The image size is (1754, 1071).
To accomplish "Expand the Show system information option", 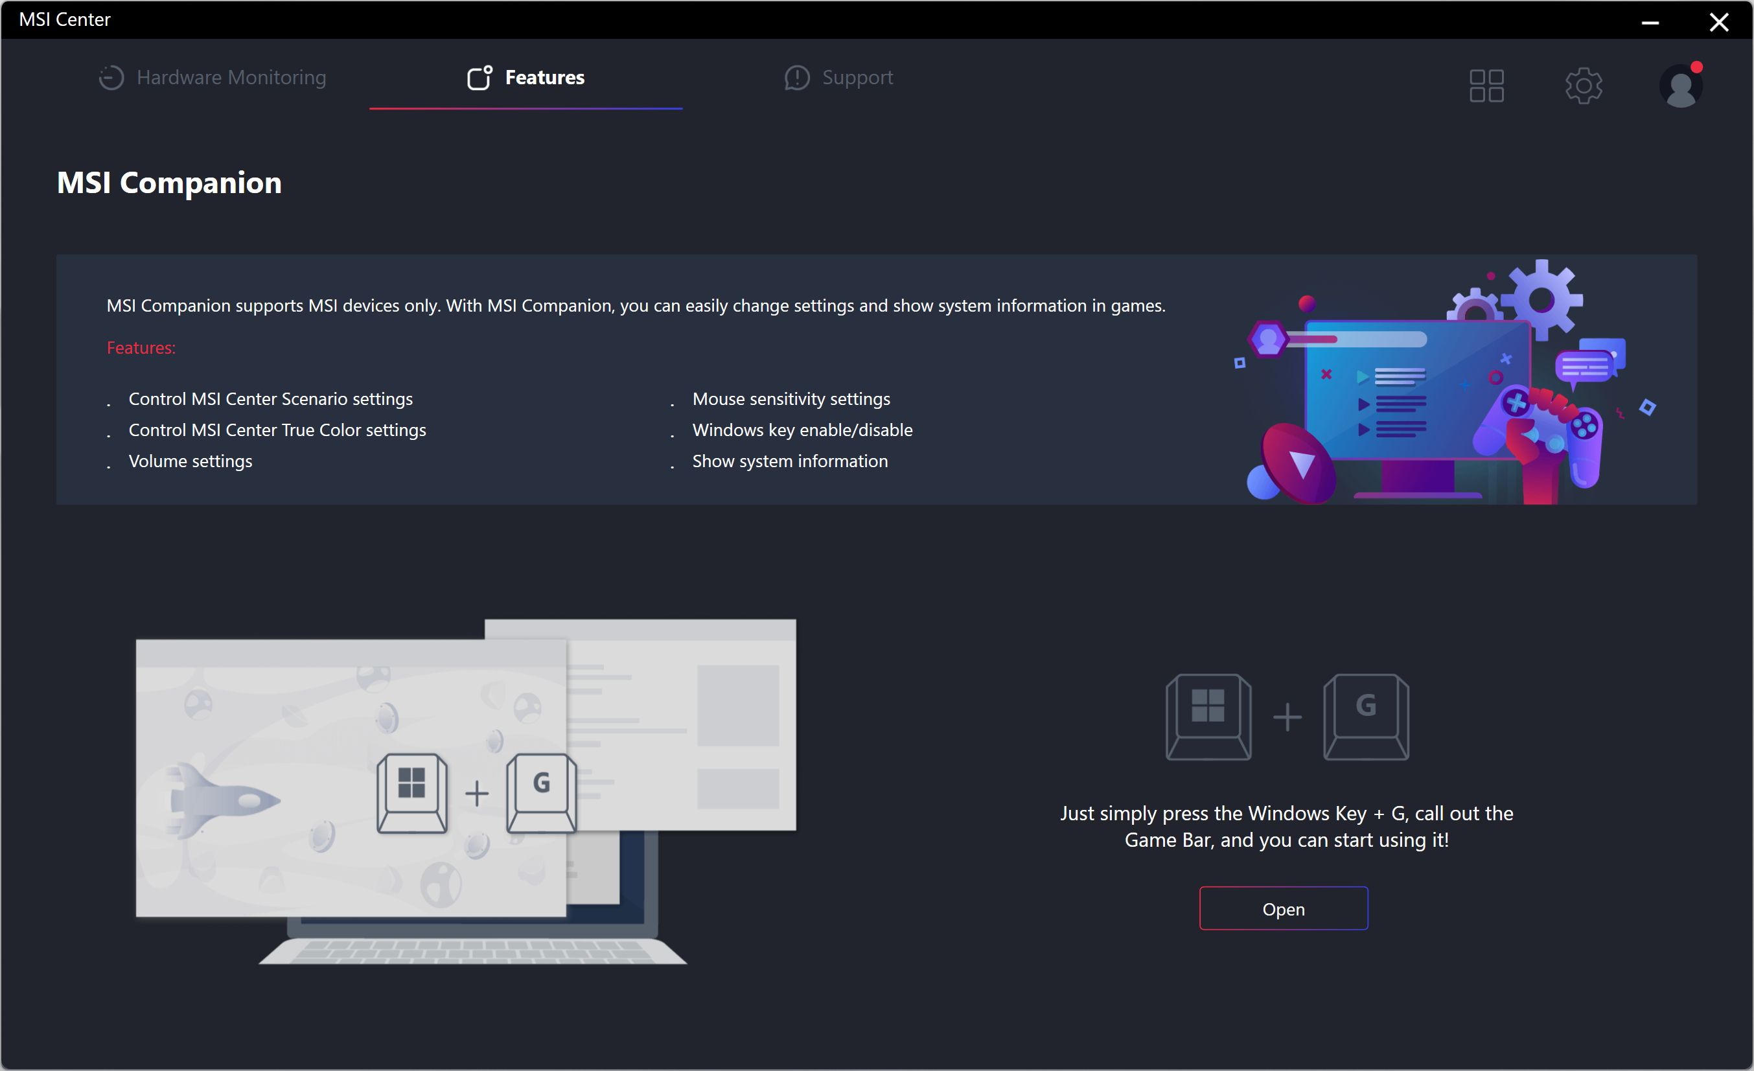I will pyautogui.click(x=790, y=461).
